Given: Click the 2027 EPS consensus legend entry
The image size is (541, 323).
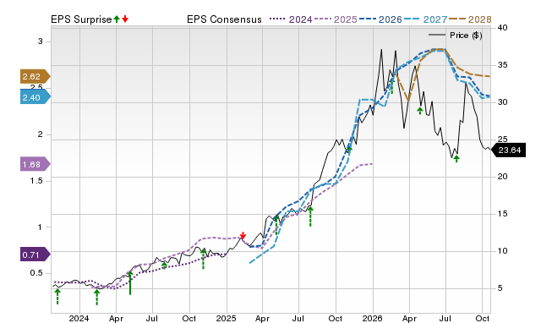Looking at the screenshot, I should click(425, 19).
